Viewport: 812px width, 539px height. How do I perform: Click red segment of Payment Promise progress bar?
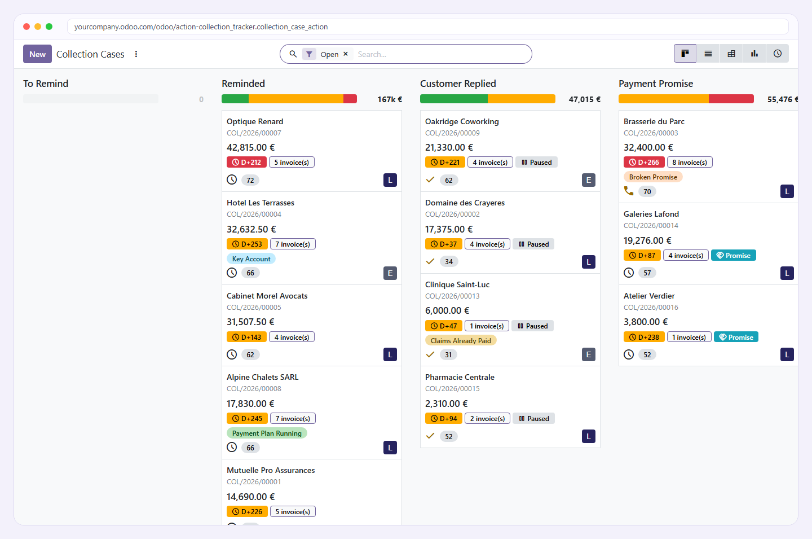click(x=731, y=99)
